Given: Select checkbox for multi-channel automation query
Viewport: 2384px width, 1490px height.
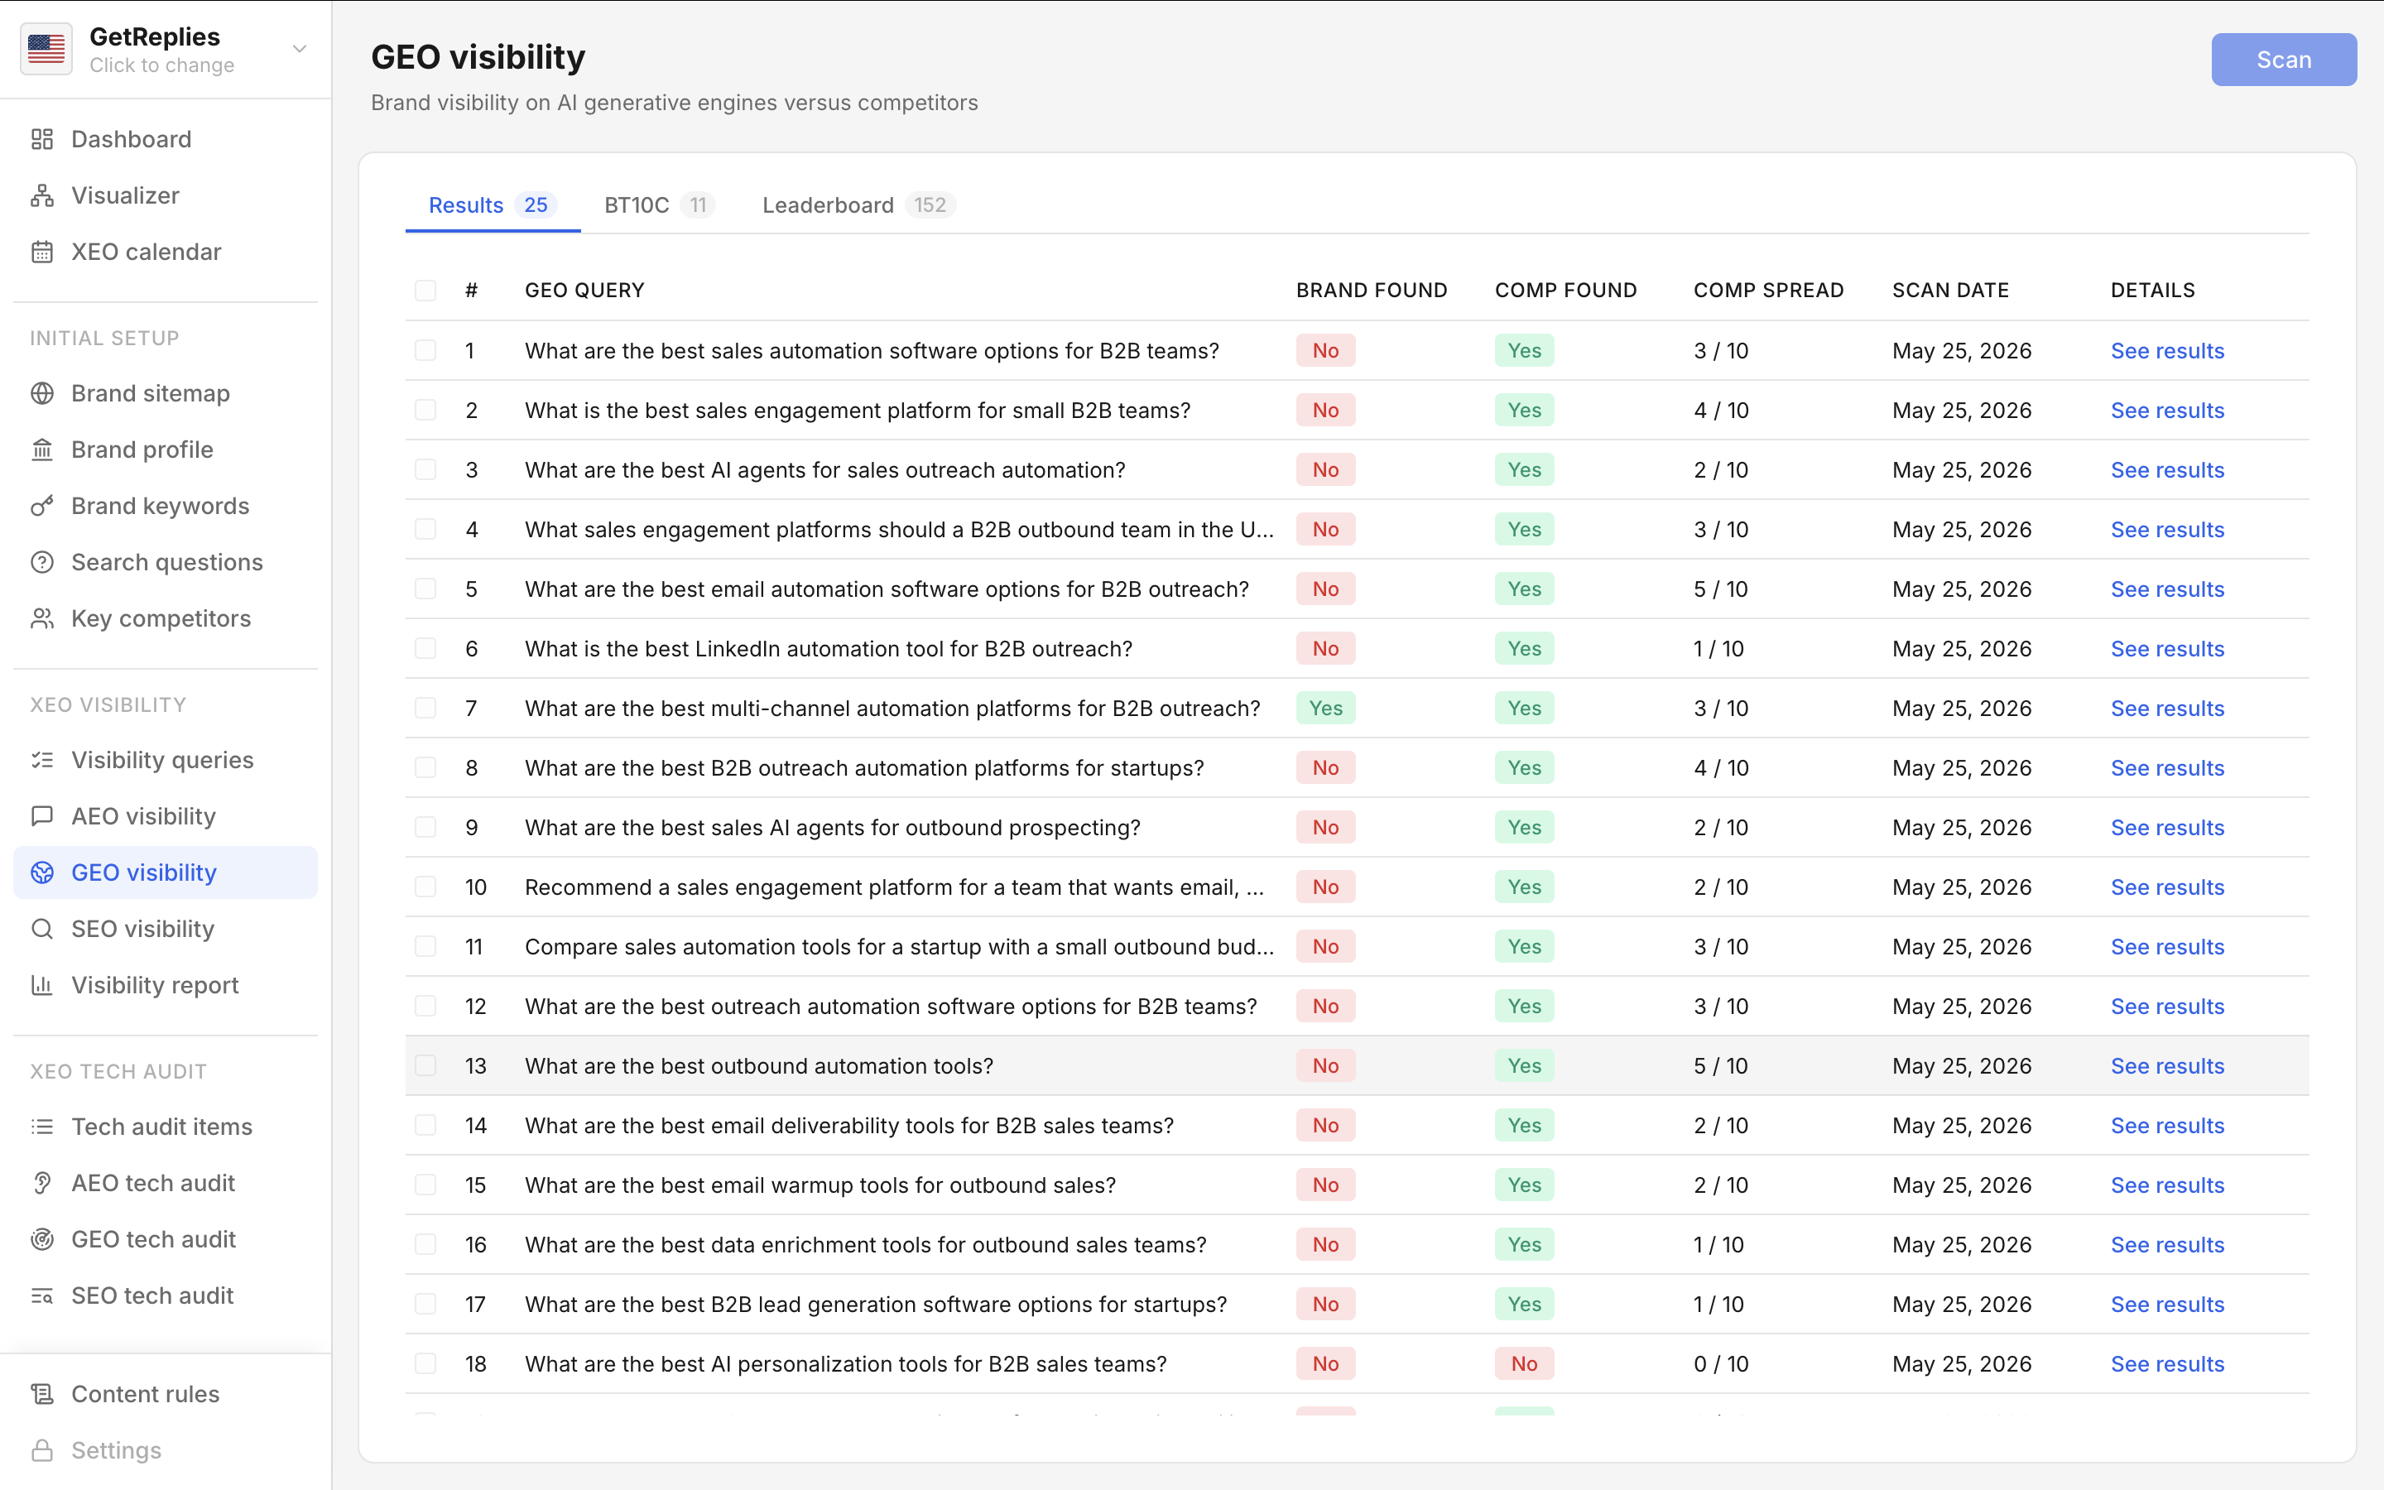Looking at the screenshot, I should click(x=425, y=708).
